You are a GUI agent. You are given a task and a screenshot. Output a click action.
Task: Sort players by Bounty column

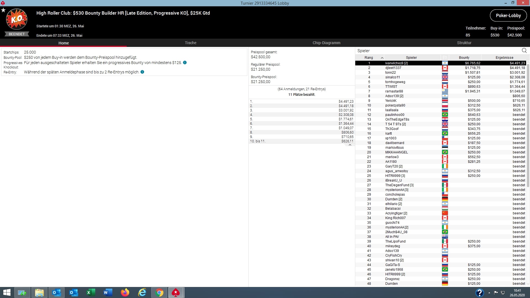[x=464, y=58]
